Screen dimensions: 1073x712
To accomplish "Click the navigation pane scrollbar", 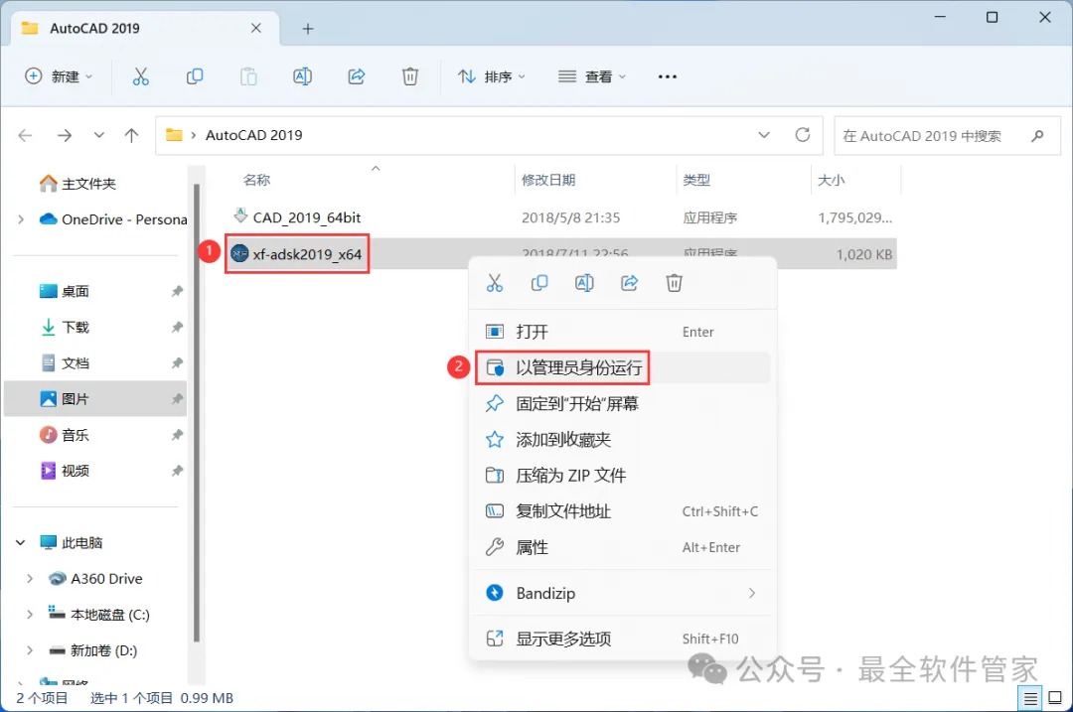I will (x=197, y=413).
